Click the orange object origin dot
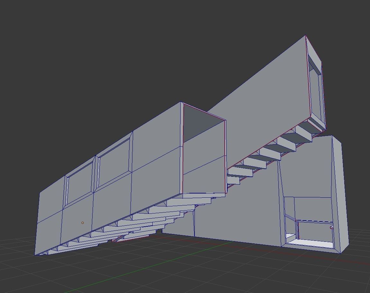The image size is (370, 293). pos(83,222)
